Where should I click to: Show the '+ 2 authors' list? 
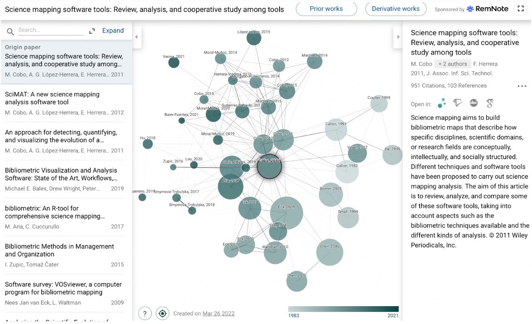click(x=452, y=64)
